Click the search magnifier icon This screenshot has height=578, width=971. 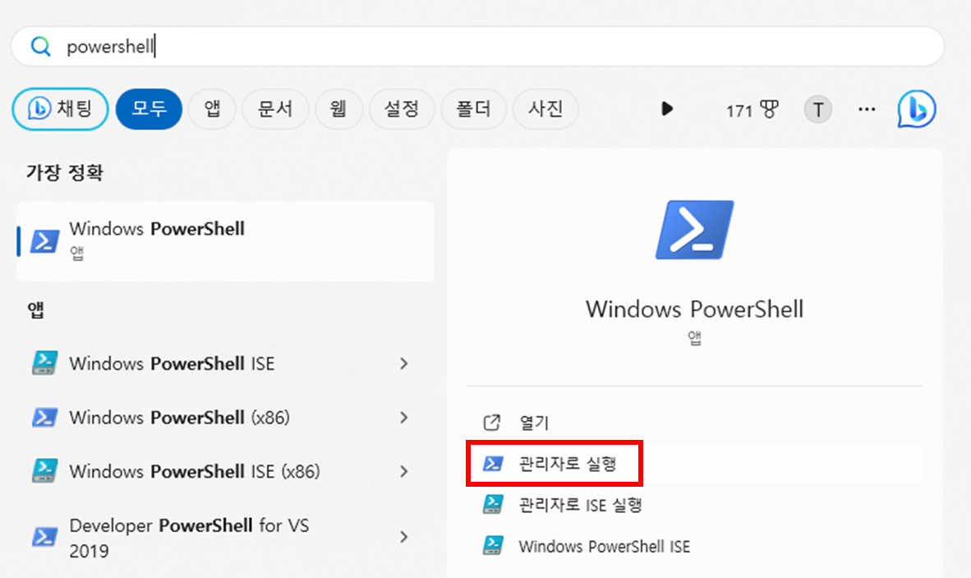coord(41,47)
